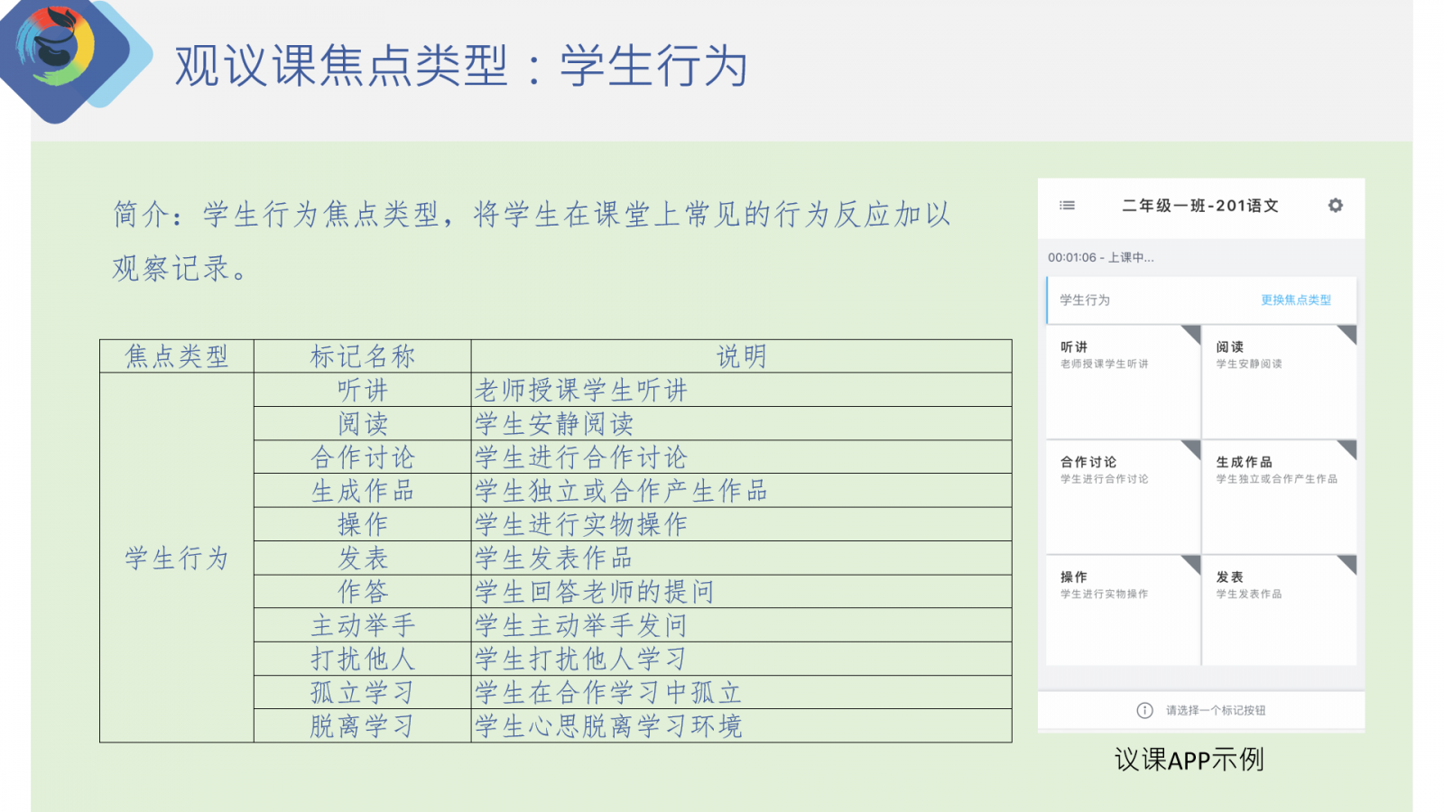Click the corner triangle on the 听讲 tile

coord(1192,333)
